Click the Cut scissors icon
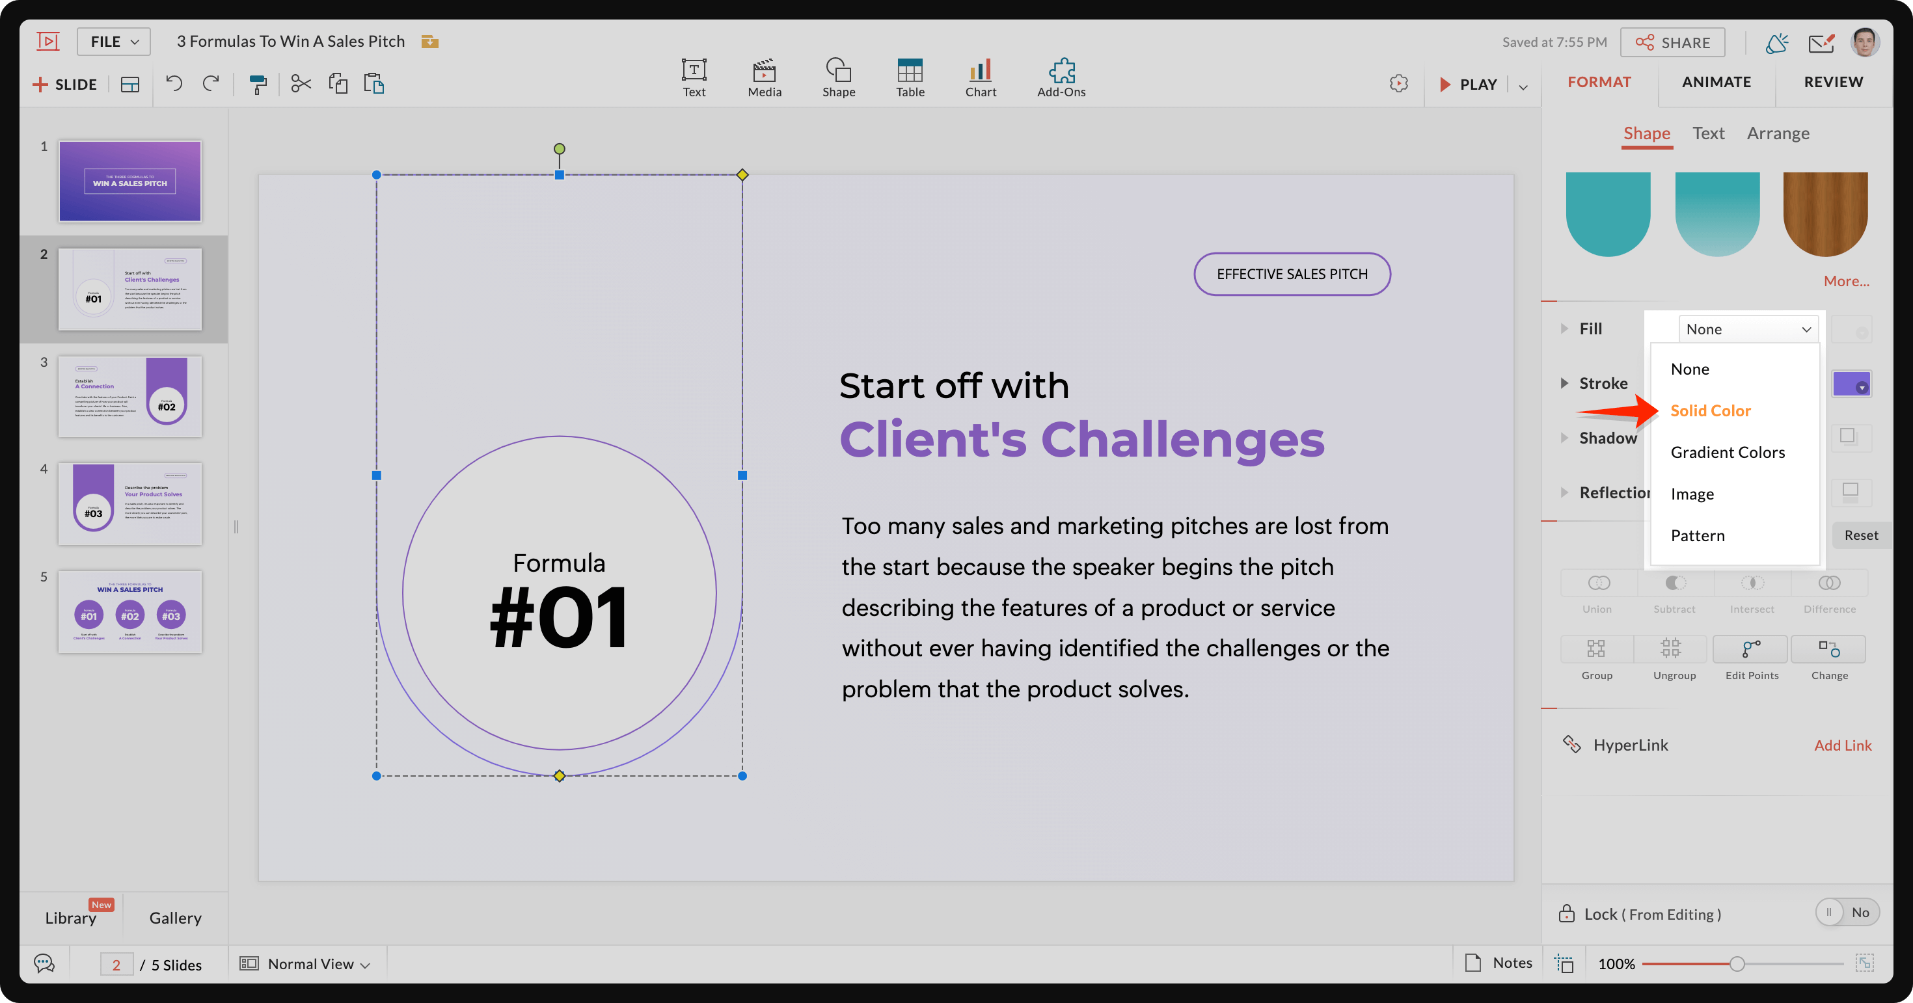The height and width of the screenshot is (1003, 1913). (301, 83)
